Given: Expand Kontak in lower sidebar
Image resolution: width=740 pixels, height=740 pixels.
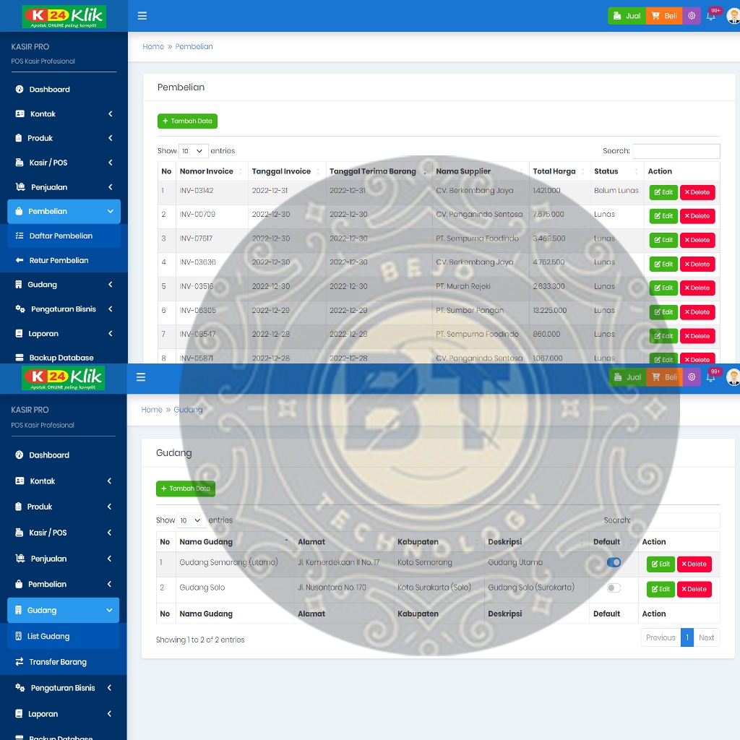Looking at the screenshot, I should 64,481.
